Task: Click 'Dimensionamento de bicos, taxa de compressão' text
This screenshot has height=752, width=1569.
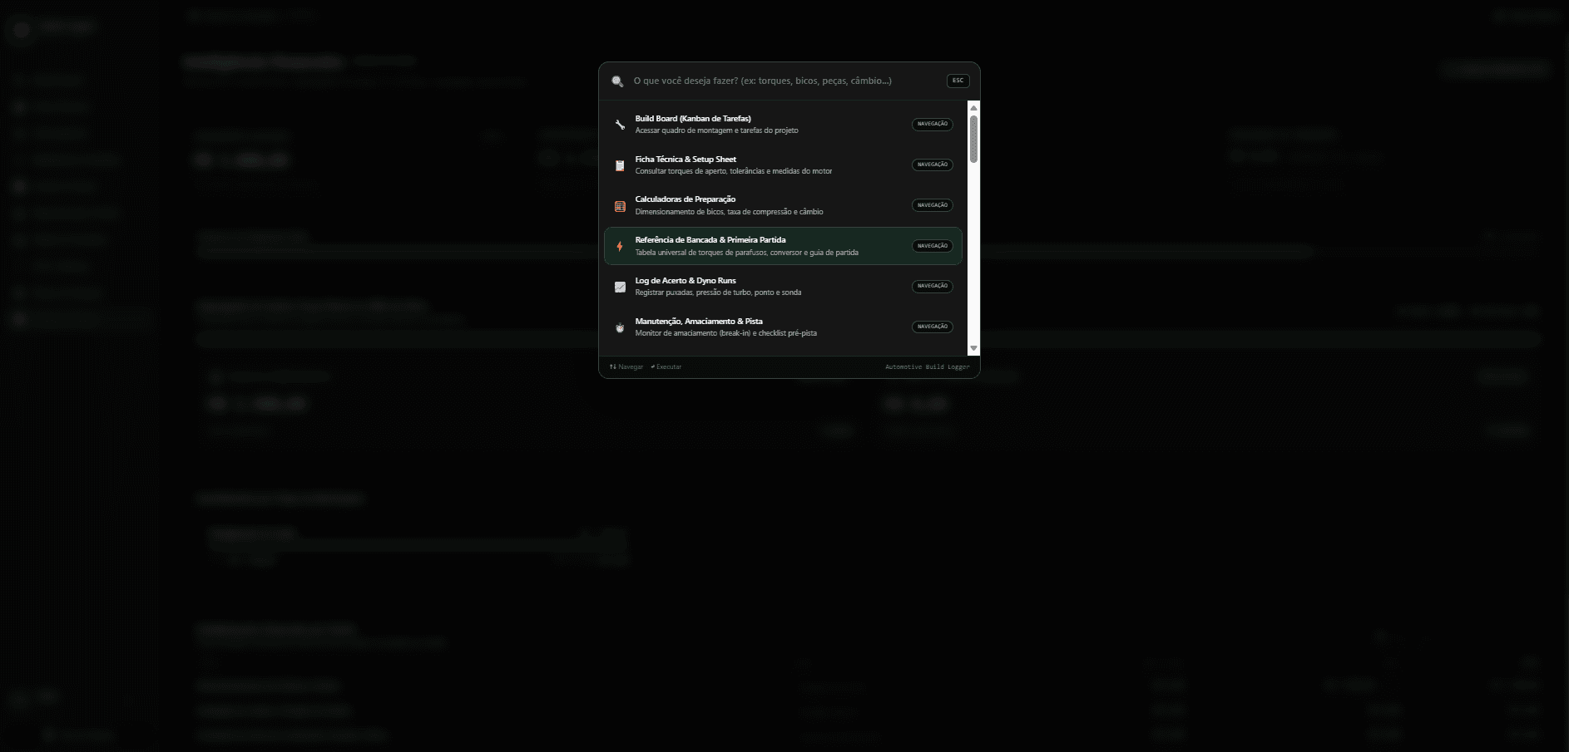Action: point(729,212)
